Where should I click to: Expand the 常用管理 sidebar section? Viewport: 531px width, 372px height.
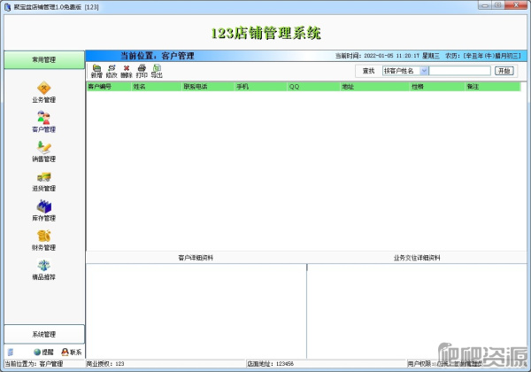click(x=43, y=60)
